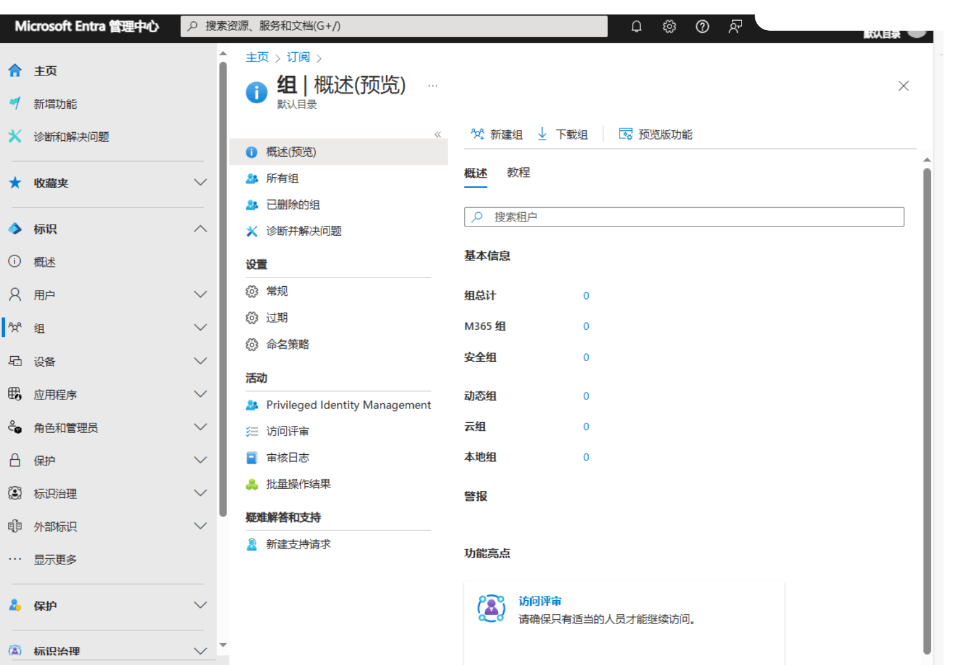961x665 pixels.
Task: Click the 标识 diamond icon
Action: tap(15, 229)
